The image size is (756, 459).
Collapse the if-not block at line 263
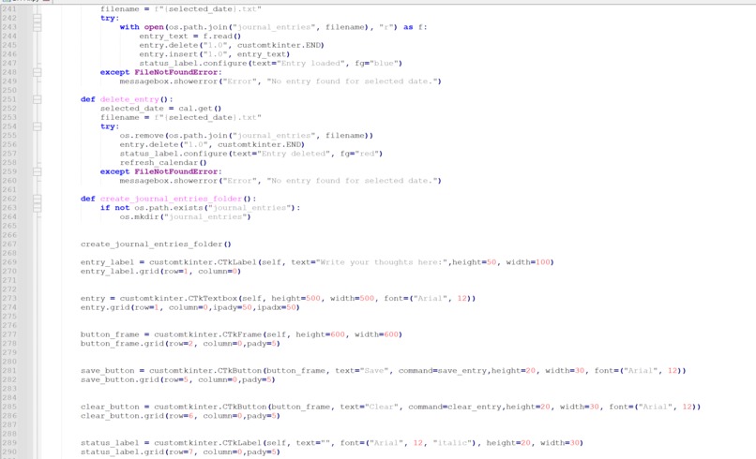click(x=38, y=208)
